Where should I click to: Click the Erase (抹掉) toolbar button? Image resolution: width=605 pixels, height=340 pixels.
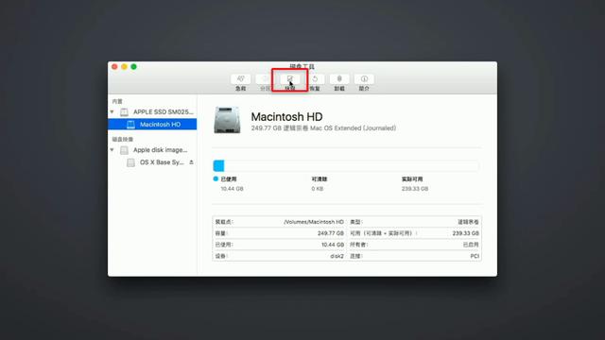click(x=290, y=79)
